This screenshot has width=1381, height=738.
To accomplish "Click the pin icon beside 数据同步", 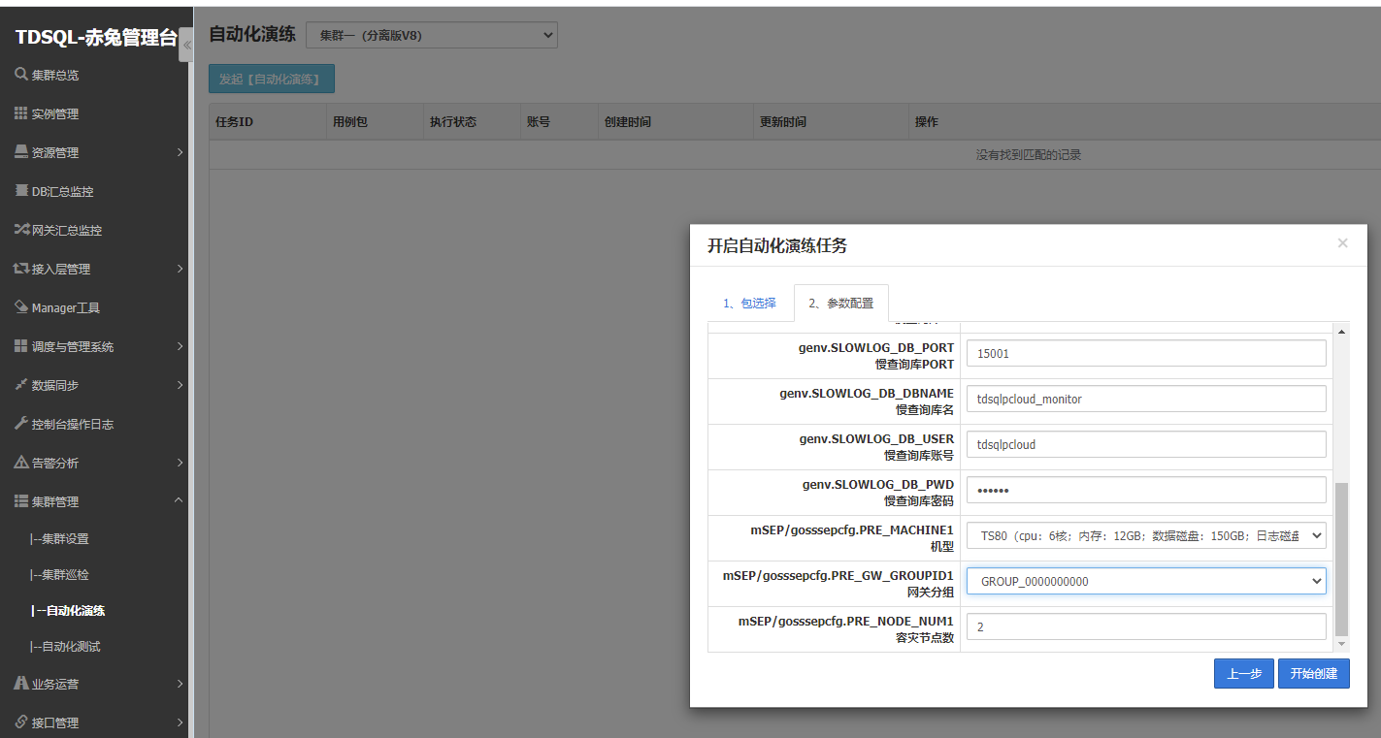I will tap(21, 385).
